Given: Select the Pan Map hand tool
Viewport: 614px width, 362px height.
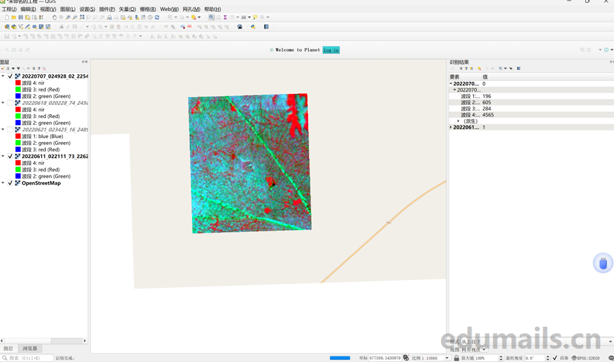Looking at the screenshot, I should [x=54, y=17].
